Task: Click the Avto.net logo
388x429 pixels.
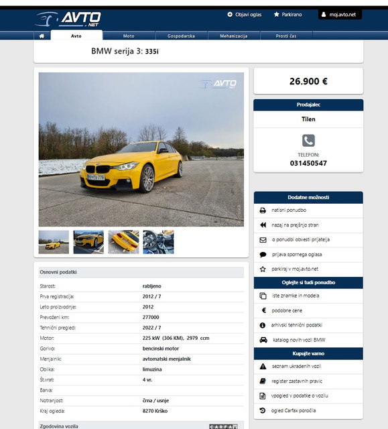Action: 68,19
